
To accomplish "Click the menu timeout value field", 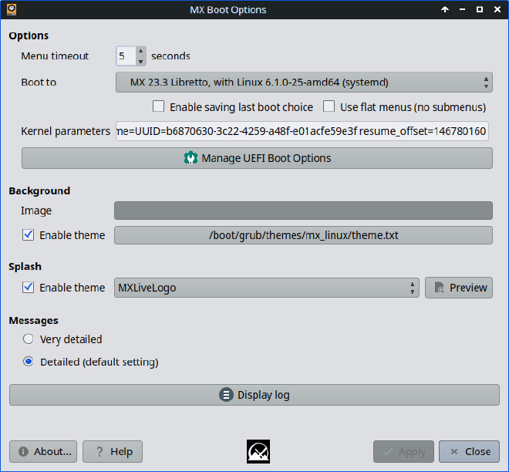I will (126, 56).
